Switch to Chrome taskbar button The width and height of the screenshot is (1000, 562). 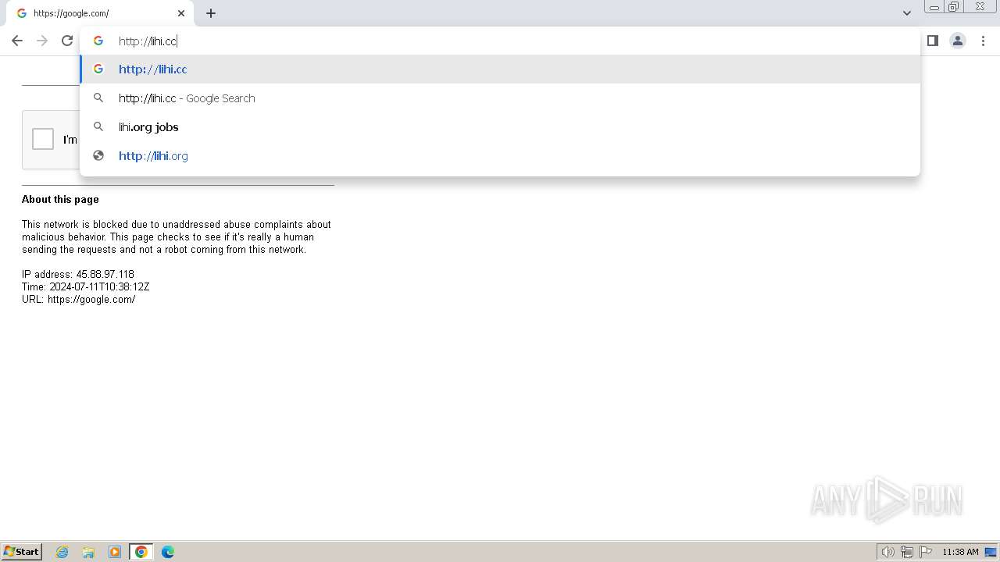point(141,552)
